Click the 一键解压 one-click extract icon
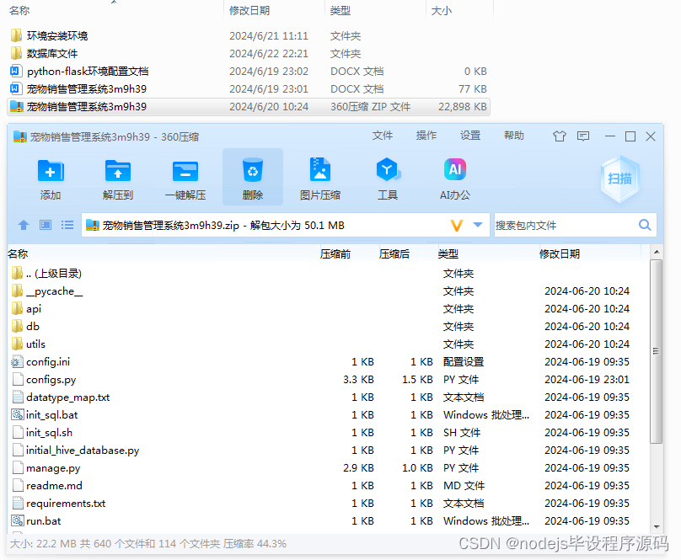The height and width of the screenshot is (560, 681). tap(185, 171)
